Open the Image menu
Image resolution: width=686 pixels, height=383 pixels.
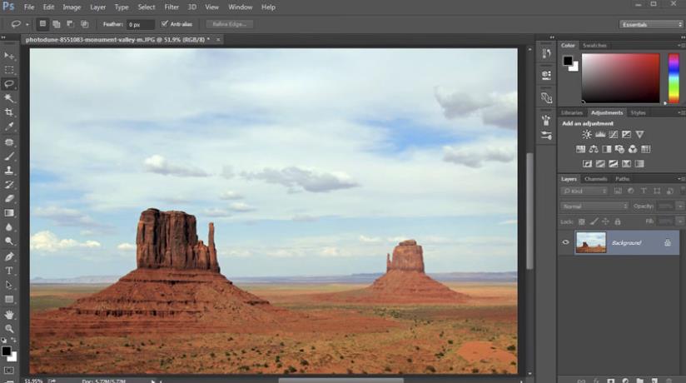(72, 7)
